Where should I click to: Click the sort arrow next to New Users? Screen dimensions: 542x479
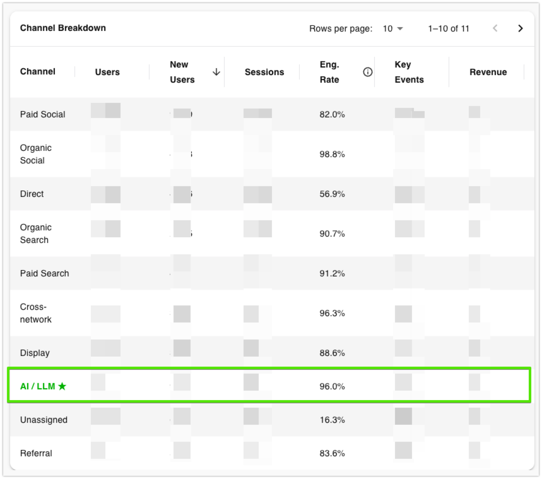(x=216, y=72)
